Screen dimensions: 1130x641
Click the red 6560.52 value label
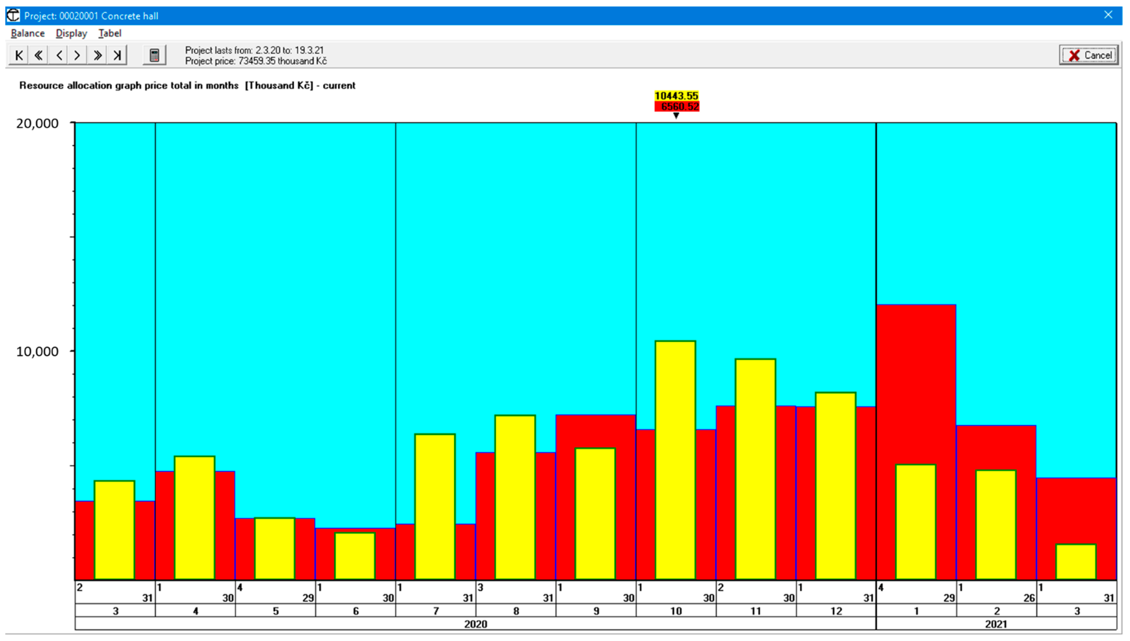[677, 106]
